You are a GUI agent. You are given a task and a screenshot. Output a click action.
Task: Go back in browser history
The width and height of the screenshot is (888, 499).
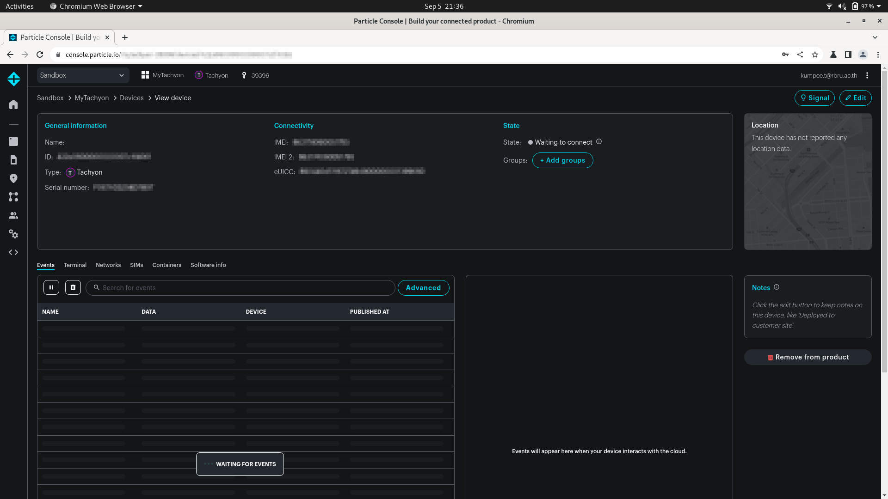[x=10, y=55]
